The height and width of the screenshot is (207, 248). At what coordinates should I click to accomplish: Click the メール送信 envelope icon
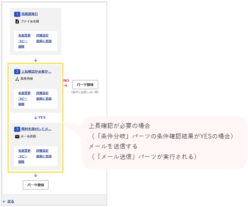17,137
